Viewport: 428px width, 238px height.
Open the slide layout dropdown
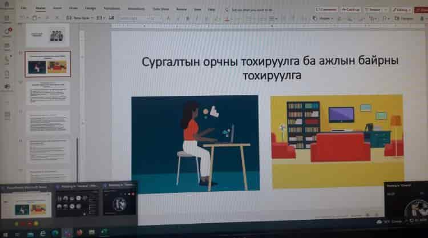pos(100,18)
